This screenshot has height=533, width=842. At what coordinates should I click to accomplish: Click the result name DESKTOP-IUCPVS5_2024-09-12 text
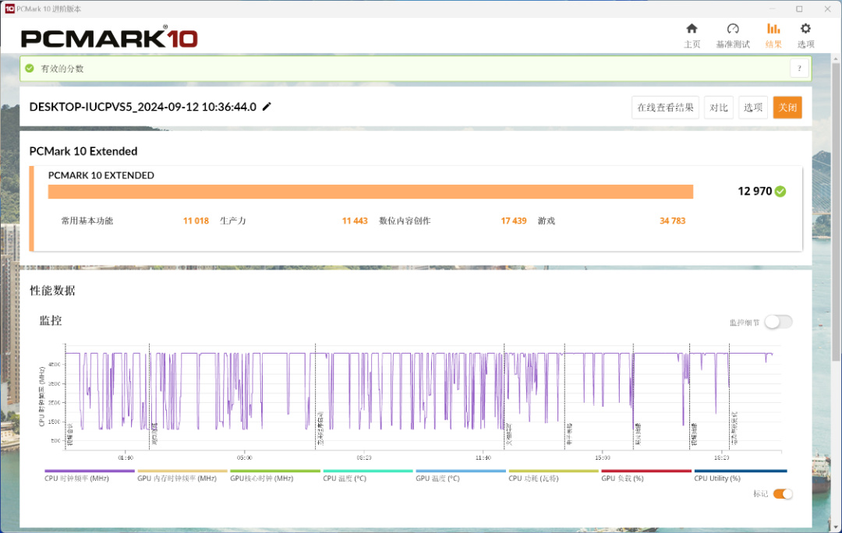tap(143, 107)
